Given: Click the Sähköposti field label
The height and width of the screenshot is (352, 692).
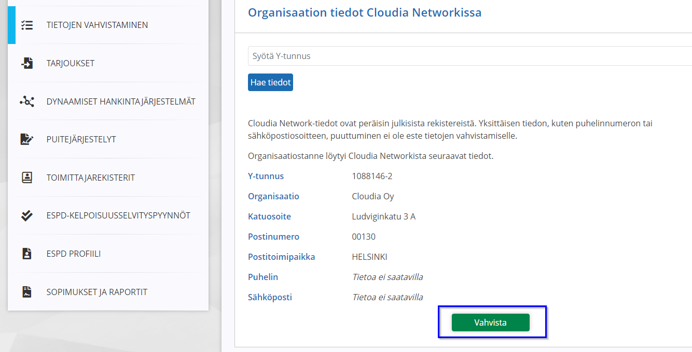Looking at the screenshot, I should point(270,297).
